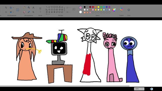162x91 pixels.
Task: Pick the first custom peach swatch
Action: [85, 13]
